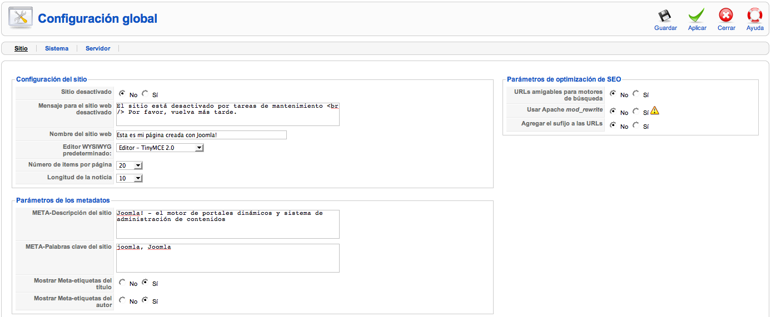The width and height of the screenshot is (771, 317).
Task: Click the Configuración global tools icon
Action: [x=21, y=18]
